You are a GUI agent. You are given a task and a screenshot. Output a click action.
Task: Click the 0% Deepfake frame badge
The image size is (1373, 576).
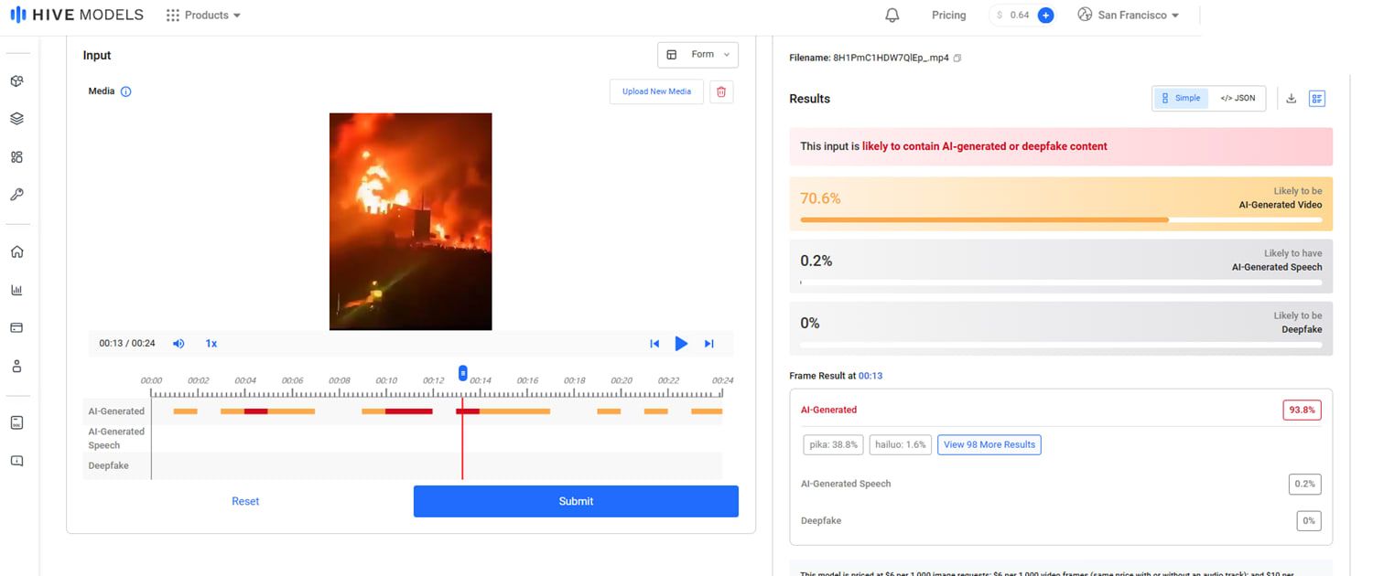tap(1309, 520)
